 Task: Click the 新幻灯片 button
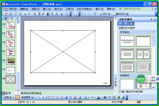click(x=120, y=14)
